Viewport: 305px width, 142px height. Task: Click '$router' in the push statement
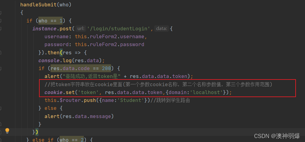(x=71, y=100)
